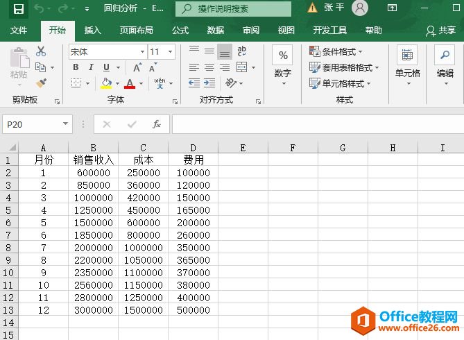Select cell with value 3000000
The width and height of the screenshot is (464, 340).
pyautogui.click(x=93, y=309)
